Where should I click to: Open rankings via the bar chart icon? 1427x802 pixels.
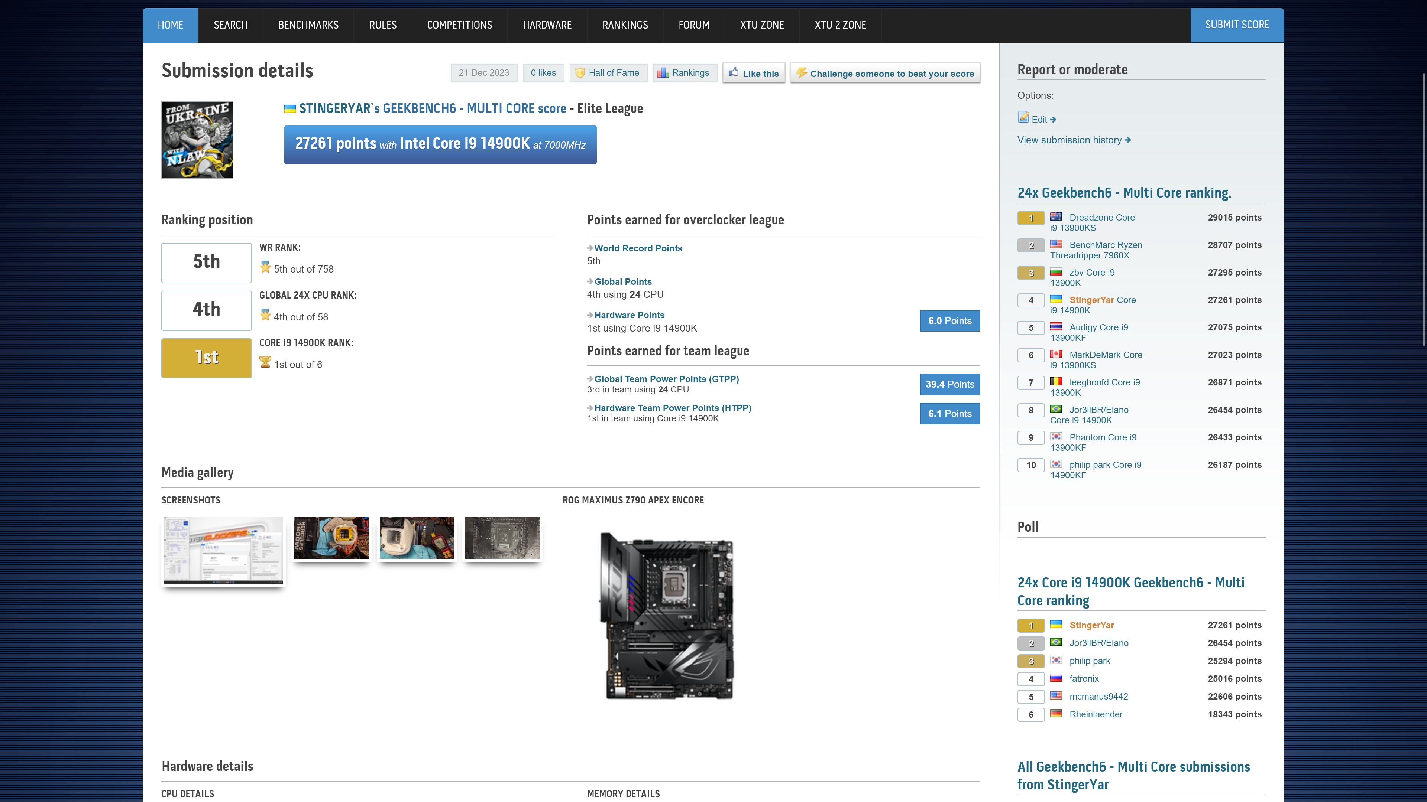[x=663, y=72]
